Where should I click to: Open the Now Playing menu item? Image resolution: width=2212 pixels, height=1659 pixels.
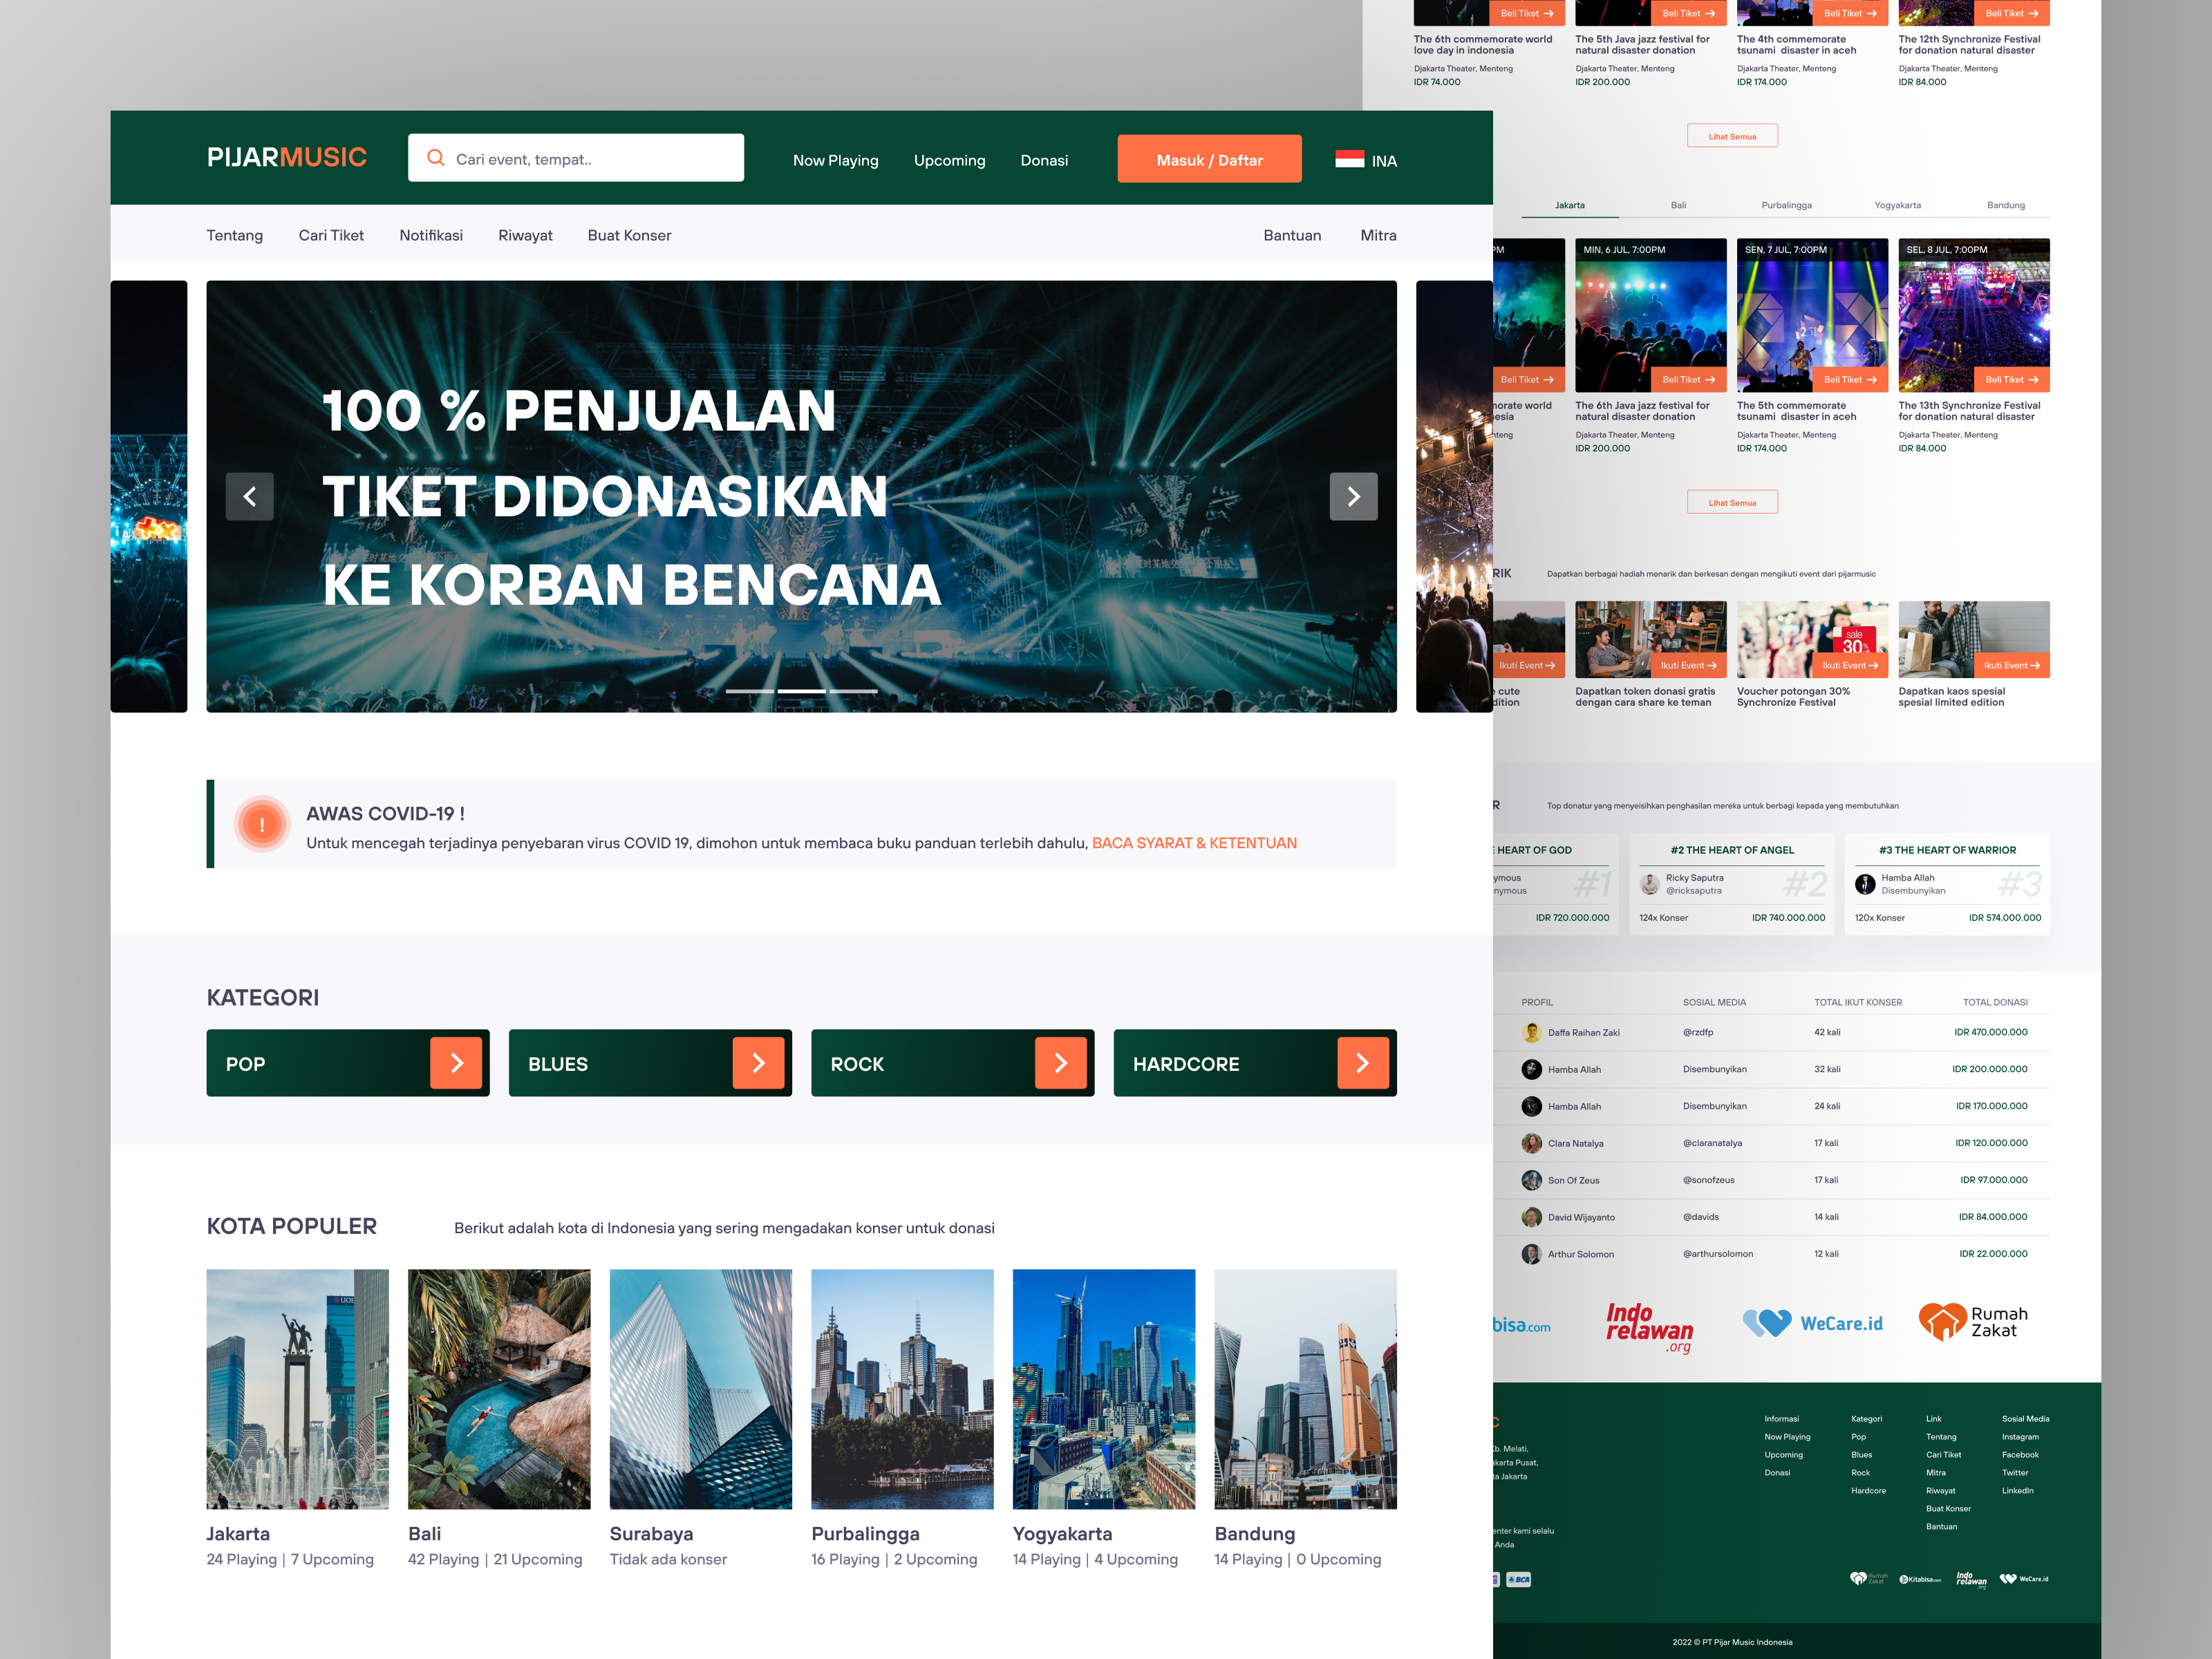coord(835,160)
